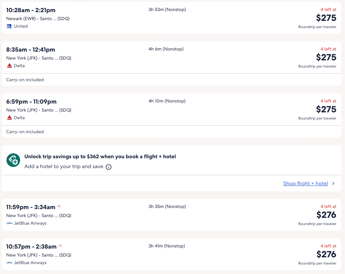Click the green trip savings tag icon

click(x=13, y=160)
